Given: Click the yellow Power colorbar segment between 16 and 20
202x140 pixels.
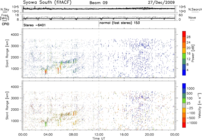Looking at the screenshot, I should tap(184, 51).
